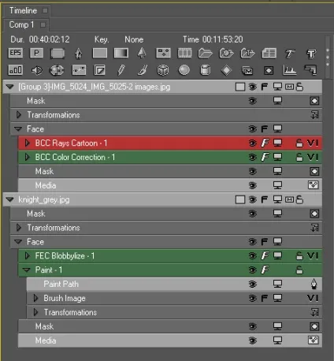Screen dimensions: 334x361
Task: Collapse the Paint - 1 filter
Action: (27, 270)
